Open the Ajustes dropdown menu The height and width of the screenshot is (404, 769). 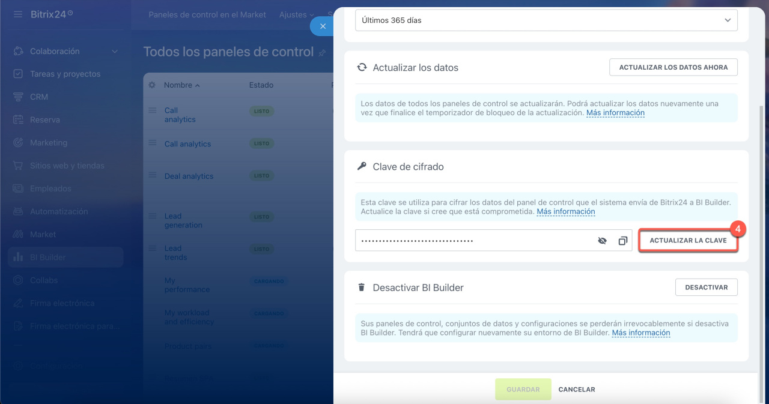[x=297, y=14]
